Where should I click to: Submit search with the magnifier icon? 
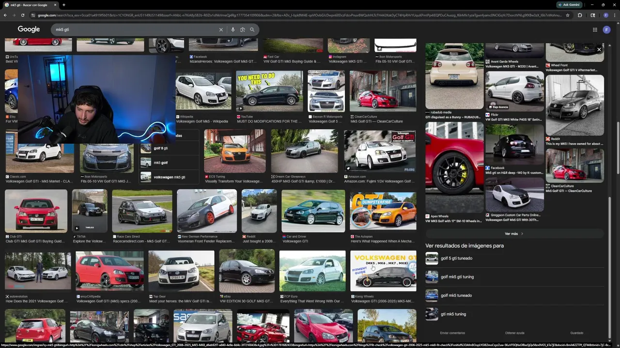point(252,29)
